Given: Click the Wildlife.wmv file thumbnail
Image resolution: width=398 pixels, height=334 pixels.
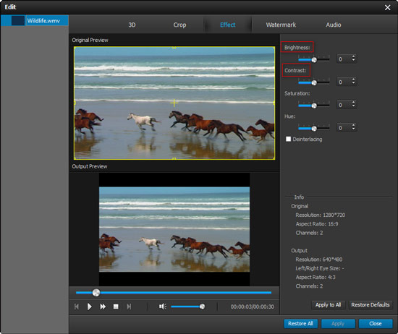Looking at the screenshot, I should (18, 20).
